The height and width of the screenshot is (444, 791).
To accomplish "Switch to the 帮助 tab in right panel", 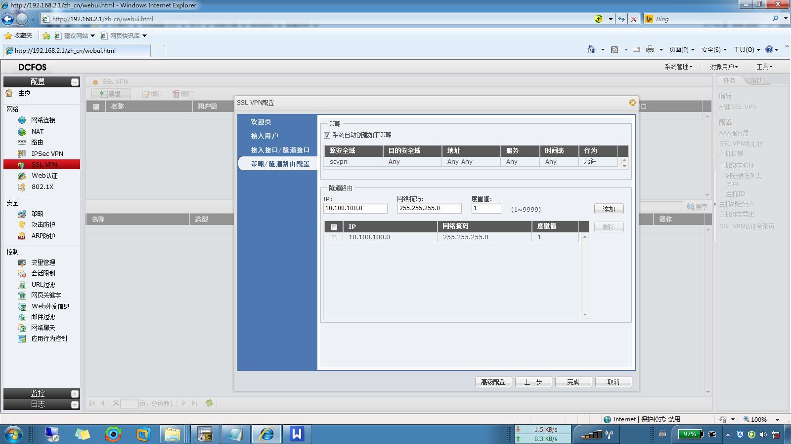I will (x=756, y=80).
